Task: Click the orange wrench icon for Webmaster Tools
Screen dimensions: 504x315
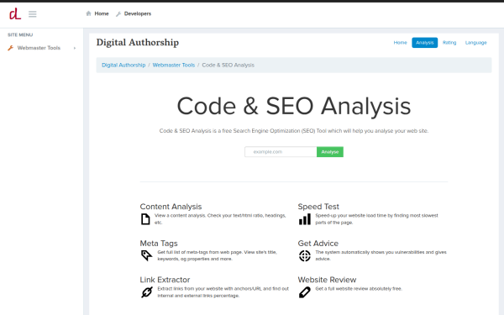Action: [11, 48]
